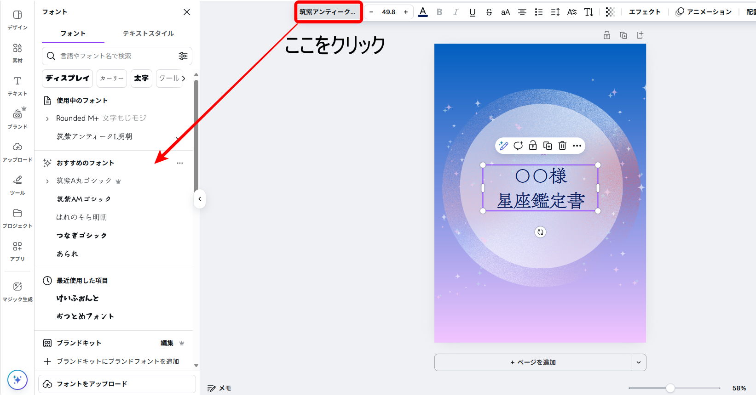Delete element with trash icon
This screenshot has height=395, width=756.
[x=562, y=146]
